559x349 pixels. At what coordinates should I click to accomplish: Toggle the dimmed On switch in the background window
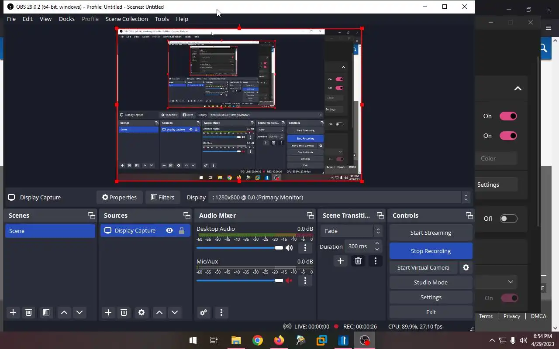509,298
